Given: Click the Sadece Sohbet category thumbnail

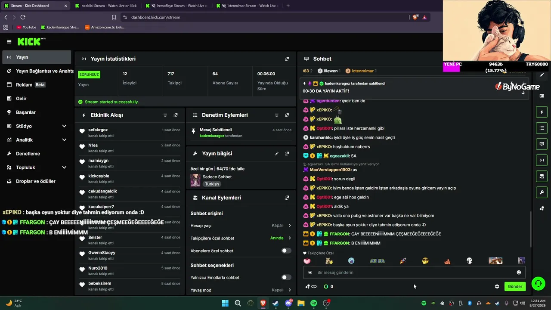Looking at the screenshot, I should [195, 180].
